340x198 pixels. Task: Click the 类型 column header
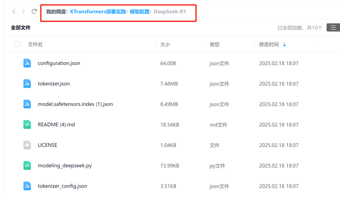pos(214,44)
